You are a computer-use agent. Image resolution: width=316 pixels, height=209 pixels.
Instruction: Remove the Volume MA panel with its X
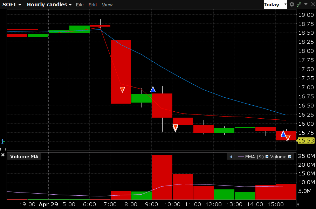(3, 155)
